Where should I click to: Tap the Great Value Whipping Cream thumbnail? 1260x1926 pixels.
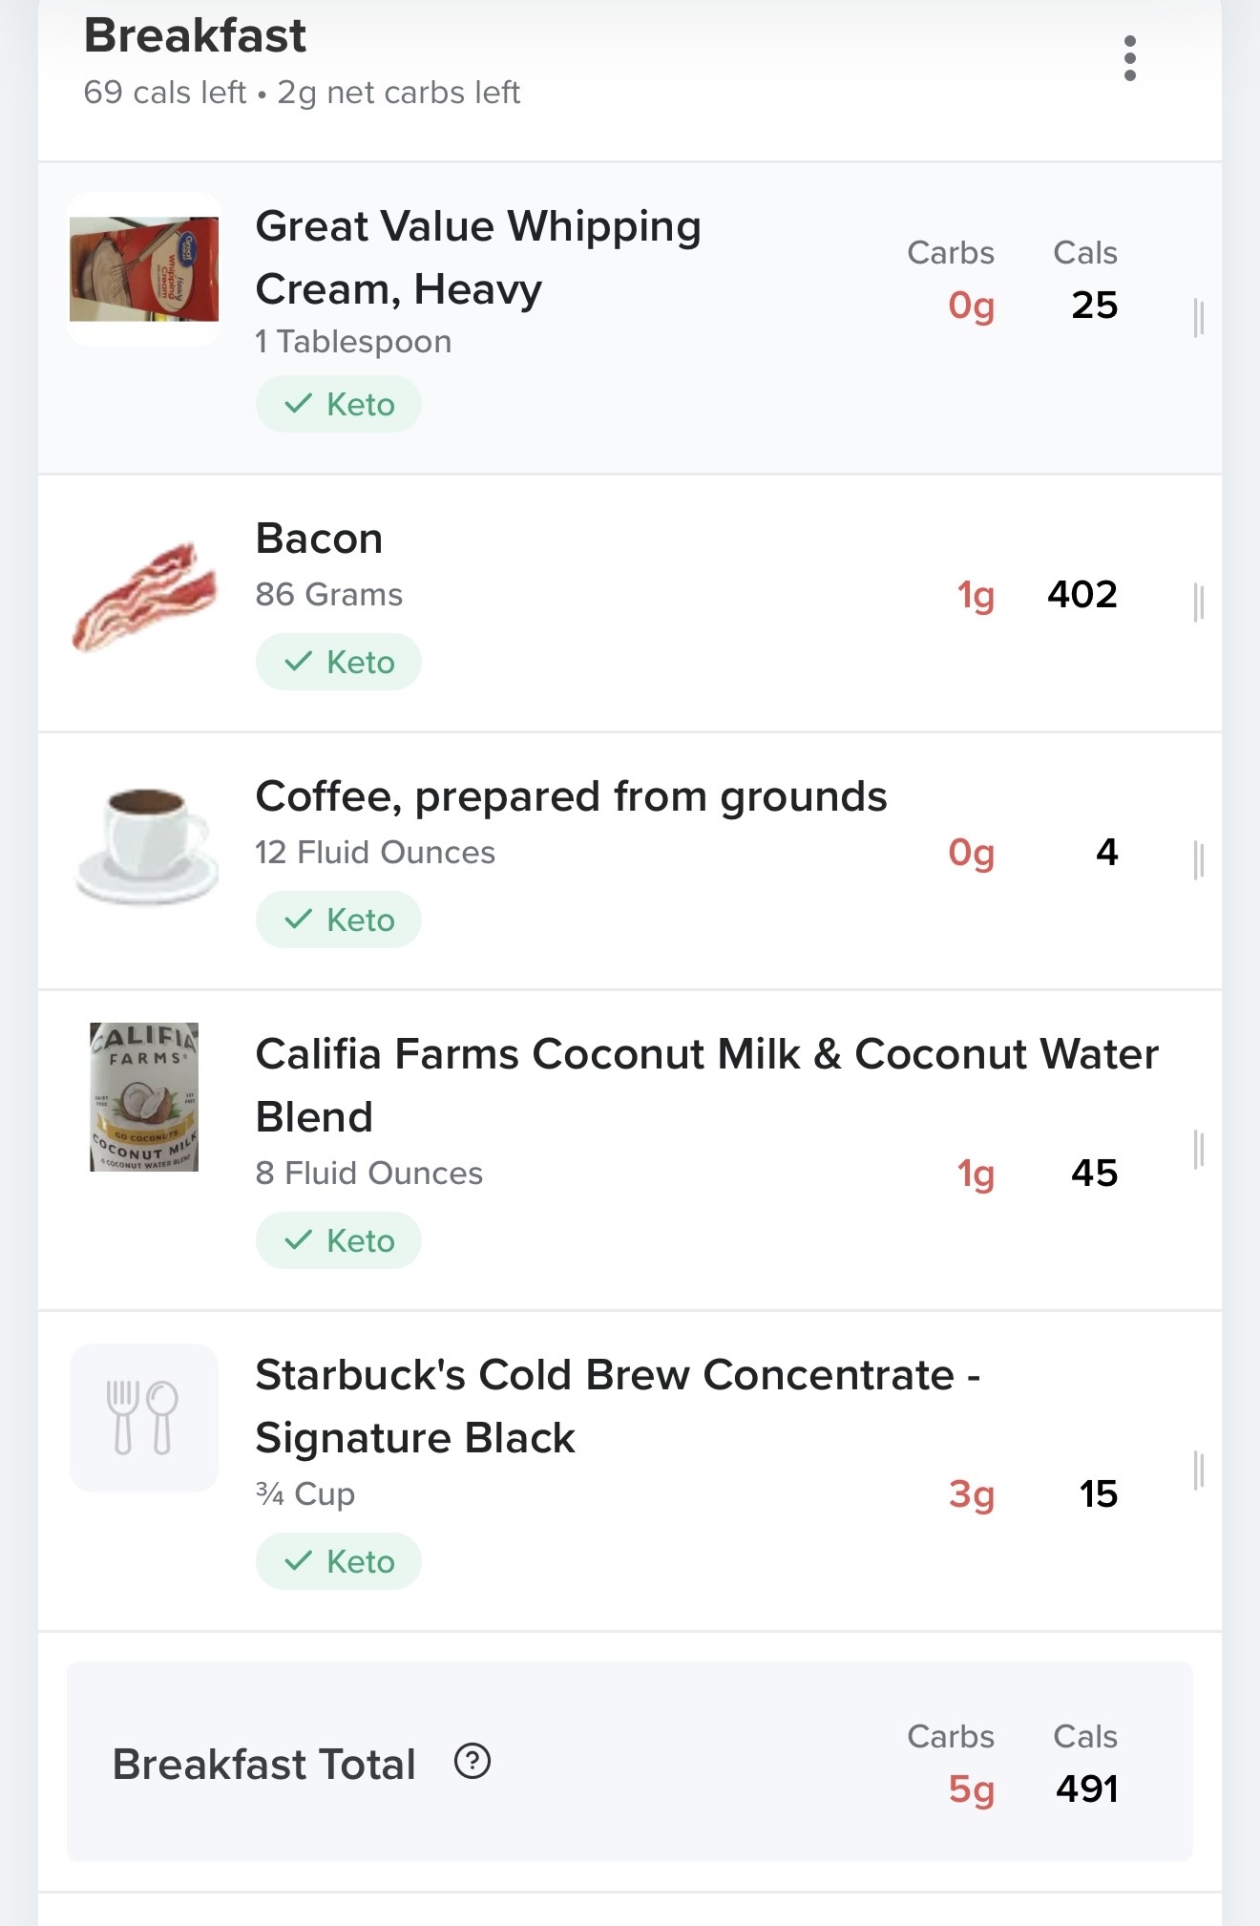pyautogui.click(x=144, y=269)
